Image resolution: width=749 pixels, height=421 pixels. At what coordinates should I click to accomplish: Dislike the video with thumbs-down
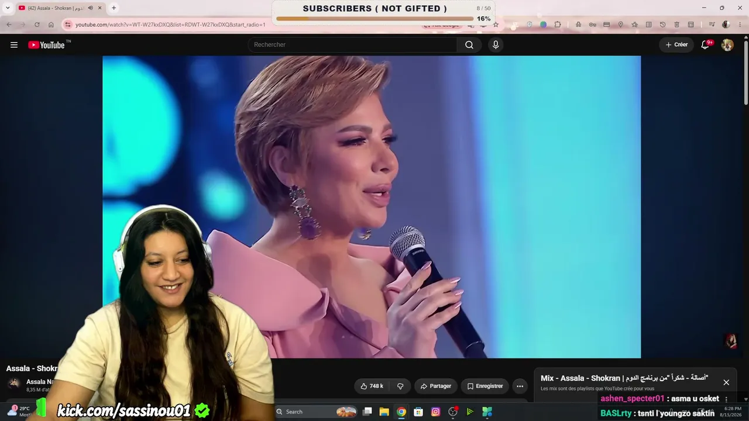[400, 386]
